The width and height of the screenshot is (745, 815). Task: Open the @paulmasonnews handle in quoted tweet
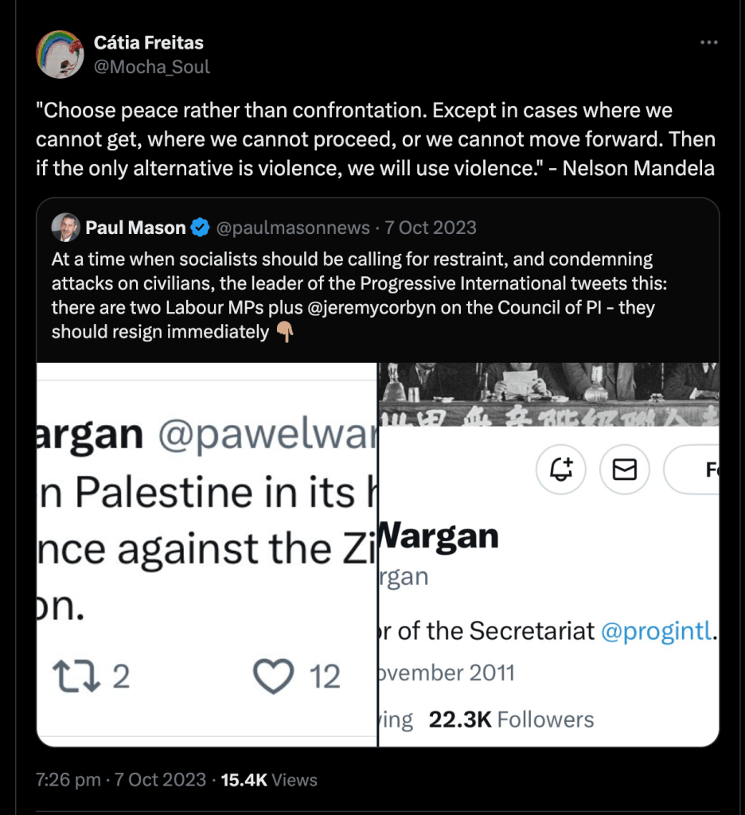point(293,228)
